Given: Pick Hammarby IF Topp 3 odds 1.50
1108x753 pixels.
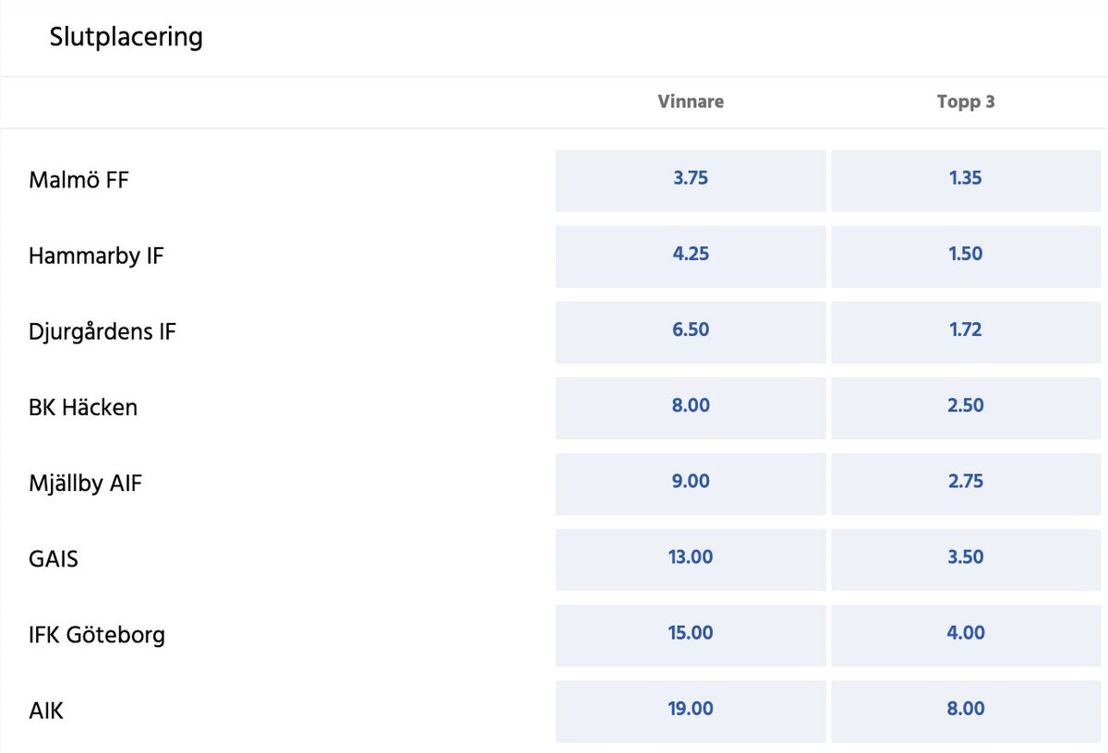Looking at the screenshot, I should (x=966, y=257).
